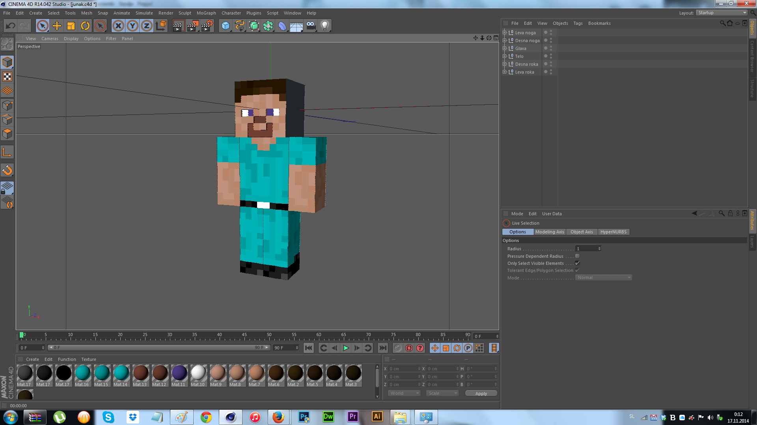Undo the last action
The width and height of the screenshot is (757, 425).
pos(10,26)
